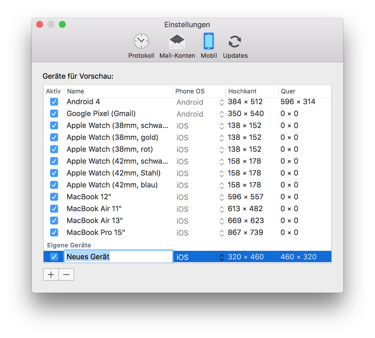Click the 613 × 482 portrait size
The height and width of the screenshot is (338, 375).
(245, 209)
